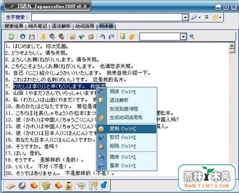Click the globe icon in the bottom toolbar
Image resolution: width=239 pixels, height=193 pixels.
click(22, 186)
